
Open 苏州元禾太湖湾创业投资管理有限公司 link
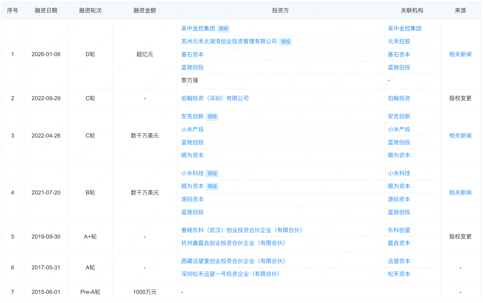tap(229, 41)
